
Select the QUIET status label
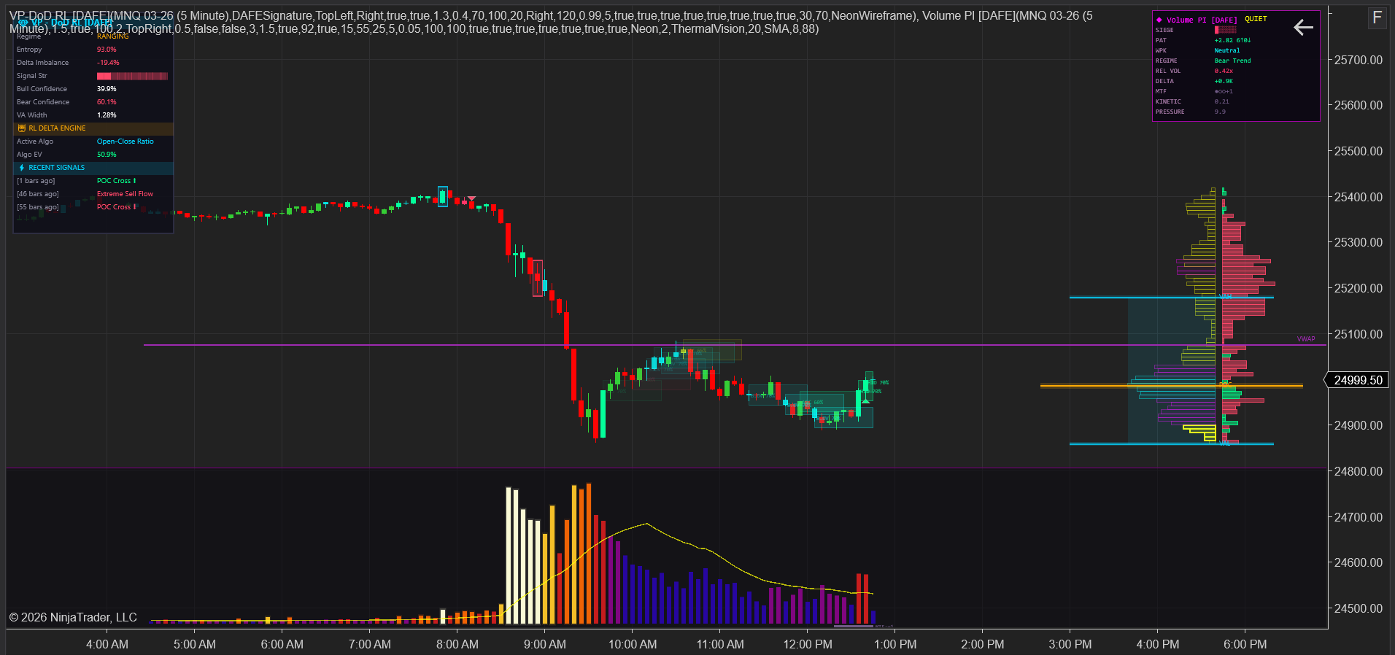pos(1256,19)
